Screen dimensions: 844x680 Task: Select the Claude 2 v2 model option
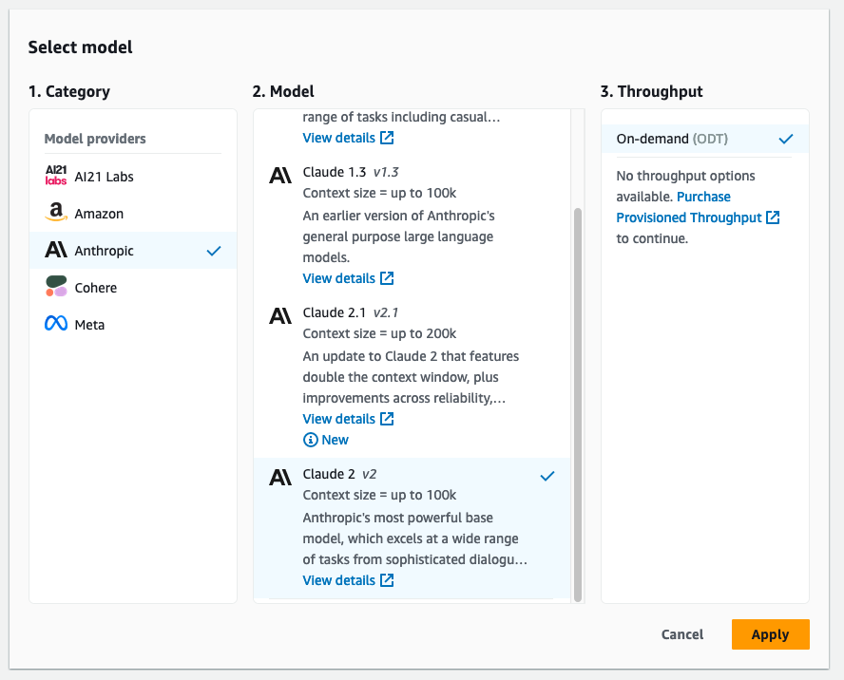[412, 528]
